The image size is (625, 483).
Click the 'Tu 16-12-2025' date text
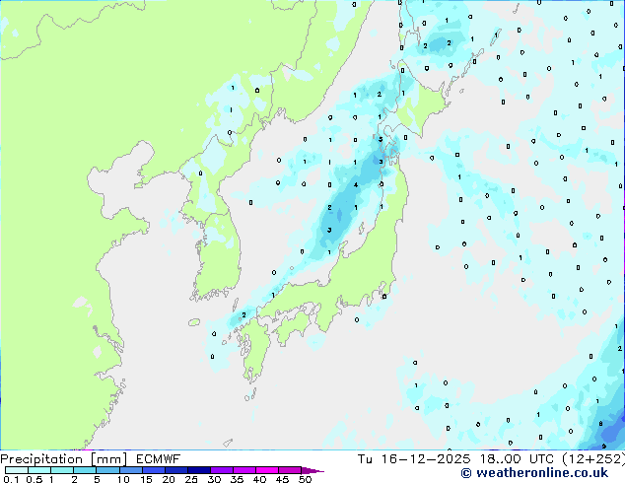(x=414, y=459)
